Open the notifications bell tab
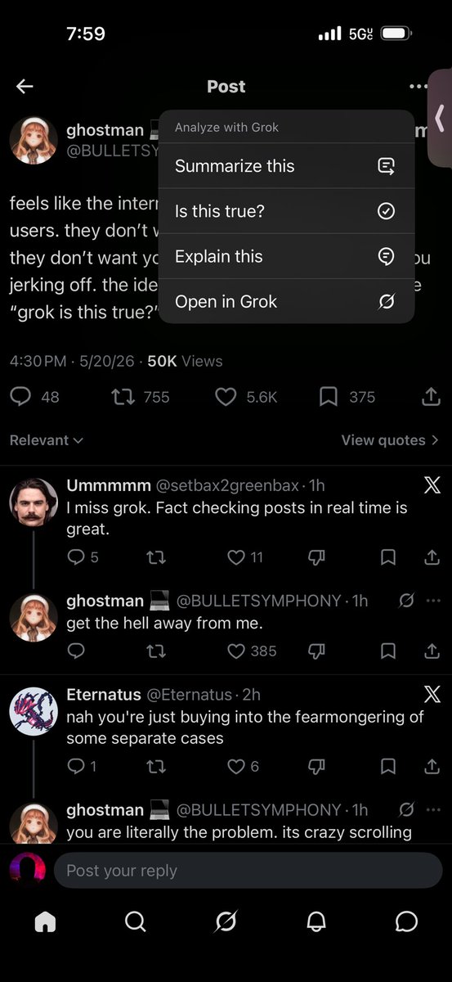452x982 pixels. (316, 922)
